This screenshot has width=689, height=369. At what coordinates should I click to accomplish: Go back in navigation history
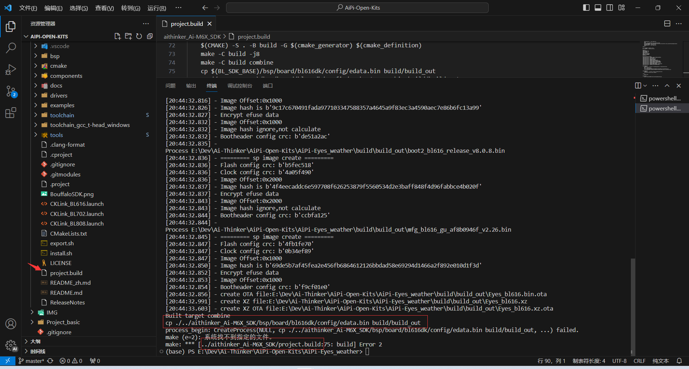205,8
